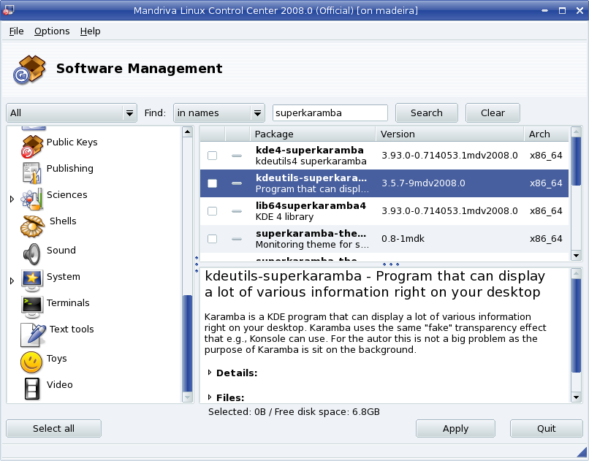Click the window menu icon in title bar
Screen dimensions: 589x461
pos(8,10)
